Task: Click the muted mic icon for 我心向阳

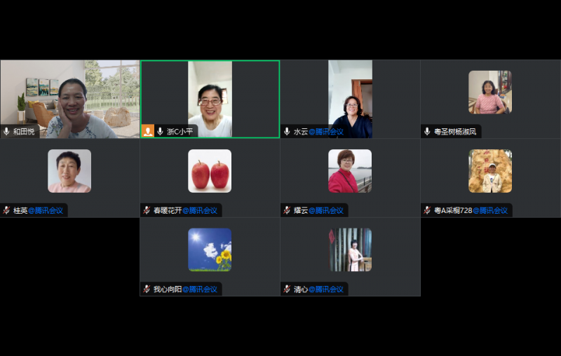Action: pyautogui.click(x=147, y=289)
